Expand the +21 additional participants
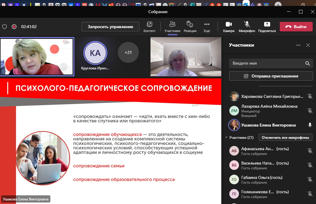The height and width of the screenshot is (204, 316). point(128,52)
